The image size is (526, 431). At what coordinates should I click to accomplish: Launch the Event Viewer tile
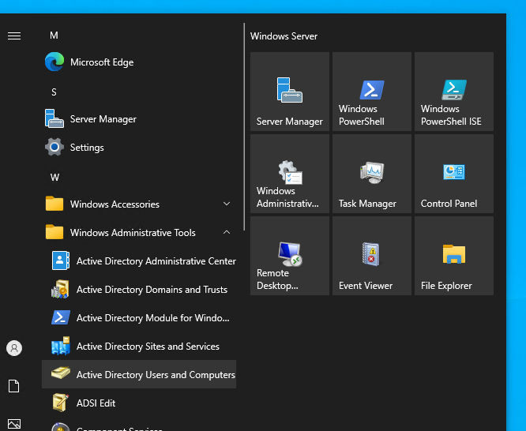pyautogui.click(x=372, y=256)
